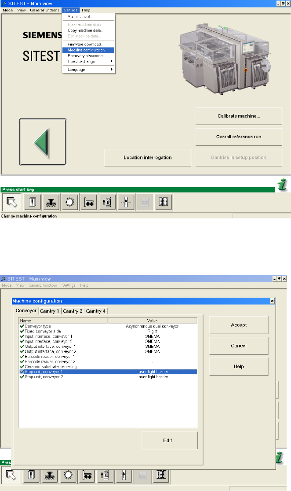The height and width of the screenshot is (491, 291).
Task: Select Barcode reader, conveyor 2 row
Action: (x=108, y=362)
